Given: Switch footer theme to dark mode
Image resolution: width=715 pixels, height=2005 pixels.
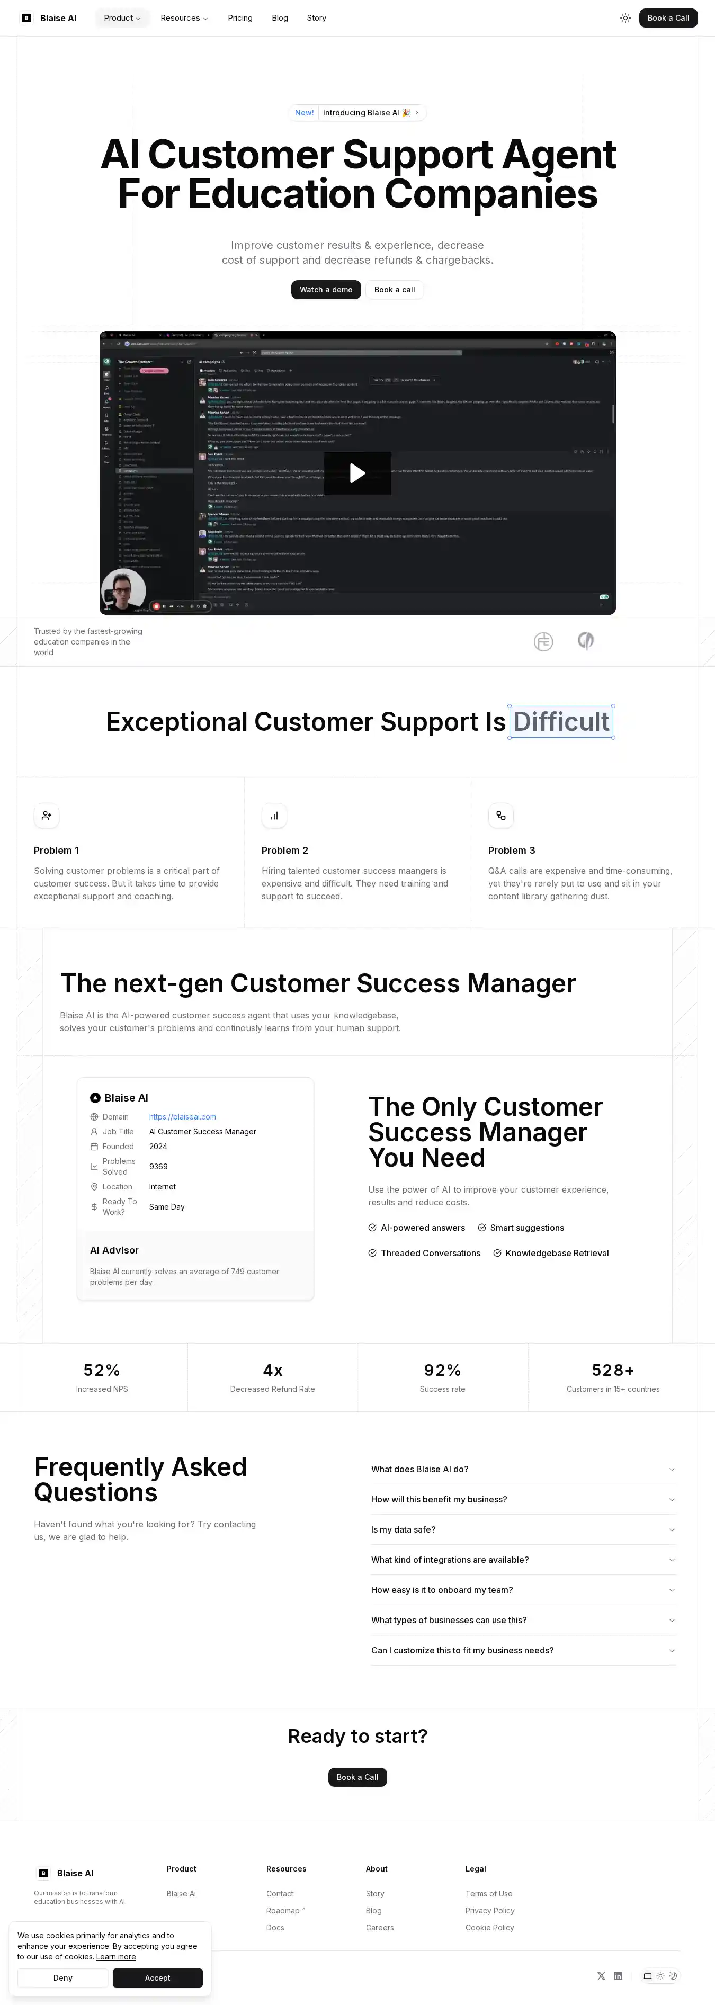Looking at the screenshot, I should click(673, 1975).
